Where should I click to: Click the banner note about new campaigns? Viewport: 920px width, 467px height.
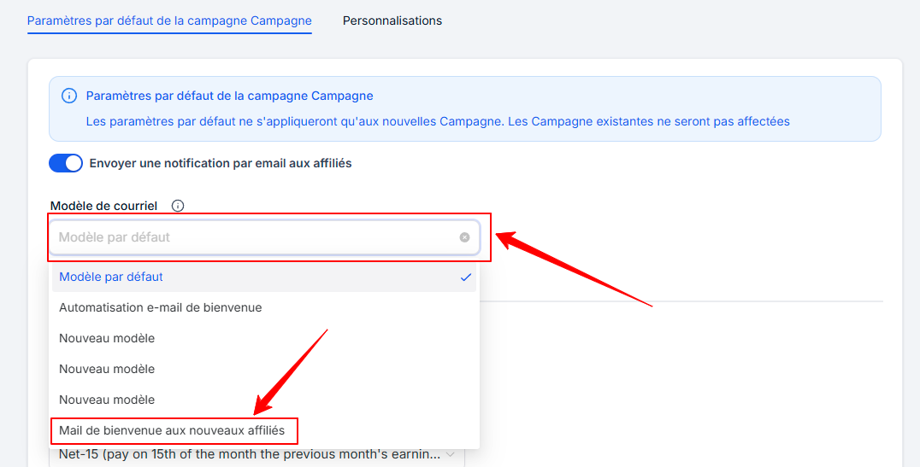(438, 121)
